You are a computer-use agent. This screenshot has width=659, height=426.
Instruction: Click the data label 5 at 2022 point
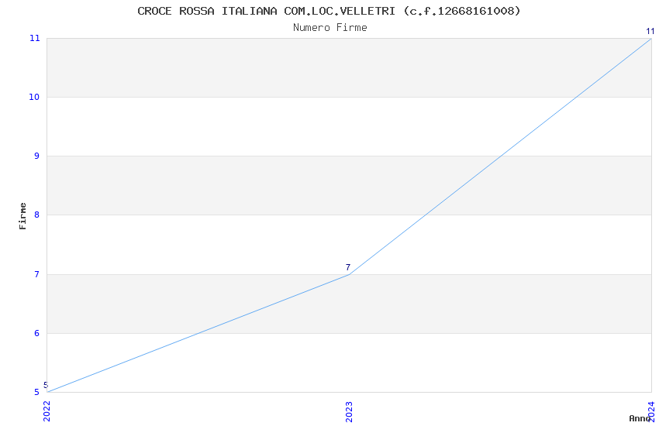point(46,385)
